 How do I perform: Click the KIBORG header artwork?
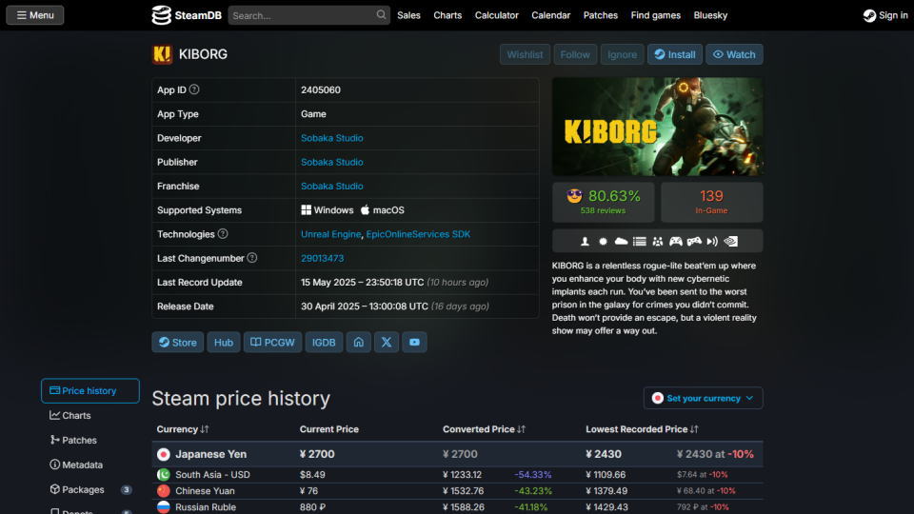coord(657,127)
